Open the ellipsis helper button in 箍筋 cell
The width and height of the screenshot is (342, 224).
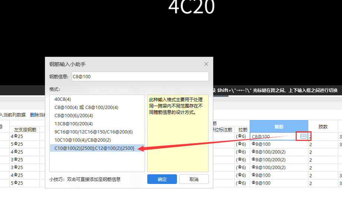pyautogui.click(x=303, y=136)
